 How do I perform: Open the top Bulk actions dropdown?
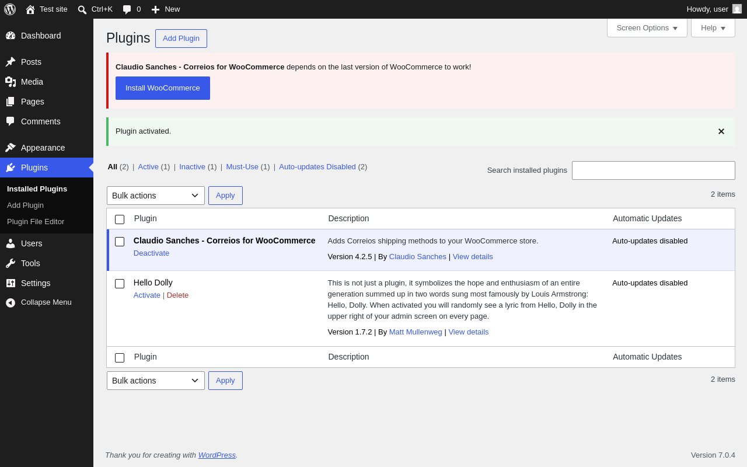click(156, 196)
